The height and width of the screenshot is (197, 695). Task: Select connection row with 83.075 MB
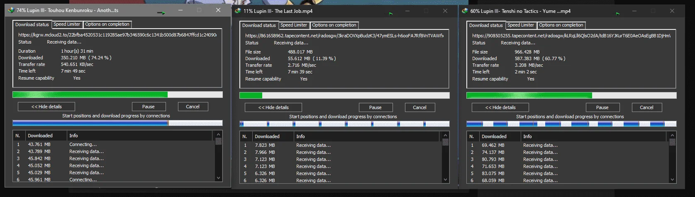pyautogui.click(x=568, y=173)
